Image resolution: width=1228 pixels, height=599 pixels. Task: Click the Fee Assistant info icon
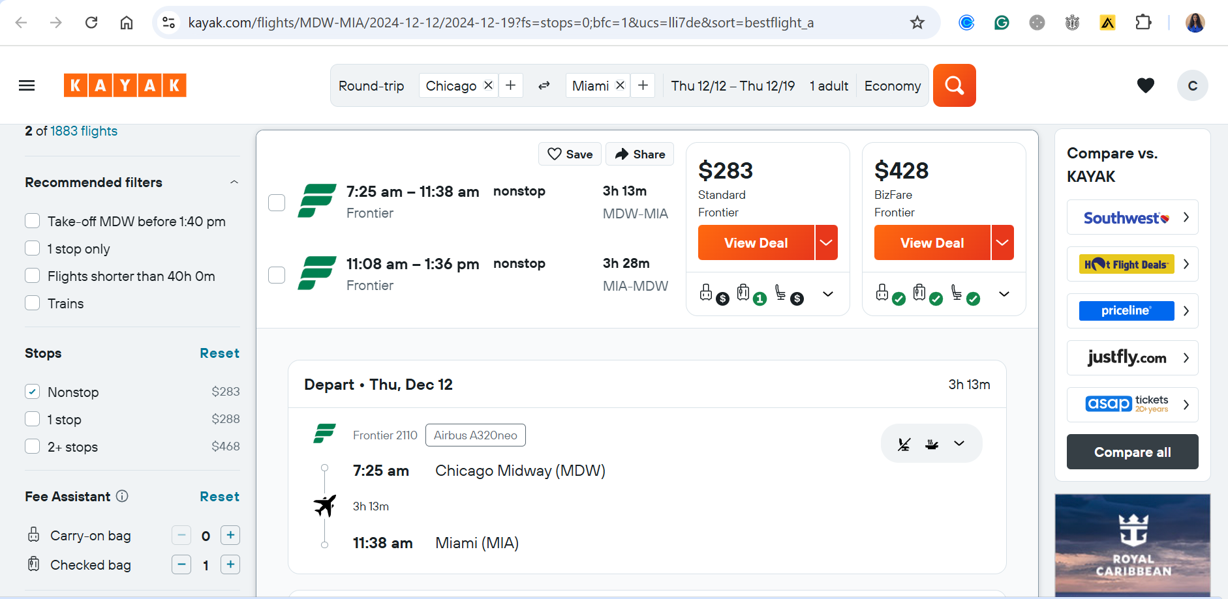coord(122,496)
